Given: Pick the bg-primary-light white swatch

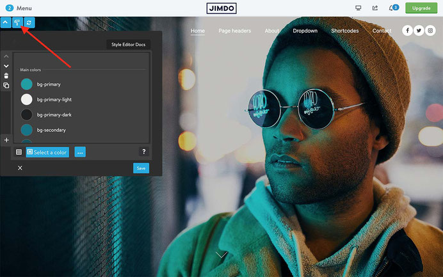Looking at the screenshot, I should [x=26, y=99].
